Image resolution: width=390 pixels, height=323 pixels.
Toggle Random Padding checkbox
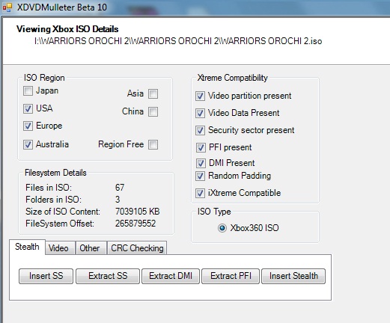pyautogui.click(x=201, y=176)
